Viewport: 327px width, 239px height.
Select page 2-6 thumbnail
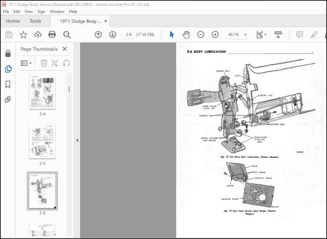click(x=43, y=191)
